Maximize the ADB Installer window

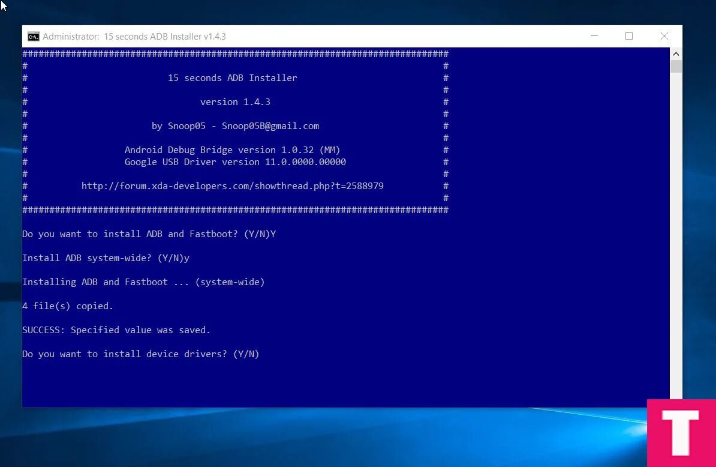click(x=629, y=36)
